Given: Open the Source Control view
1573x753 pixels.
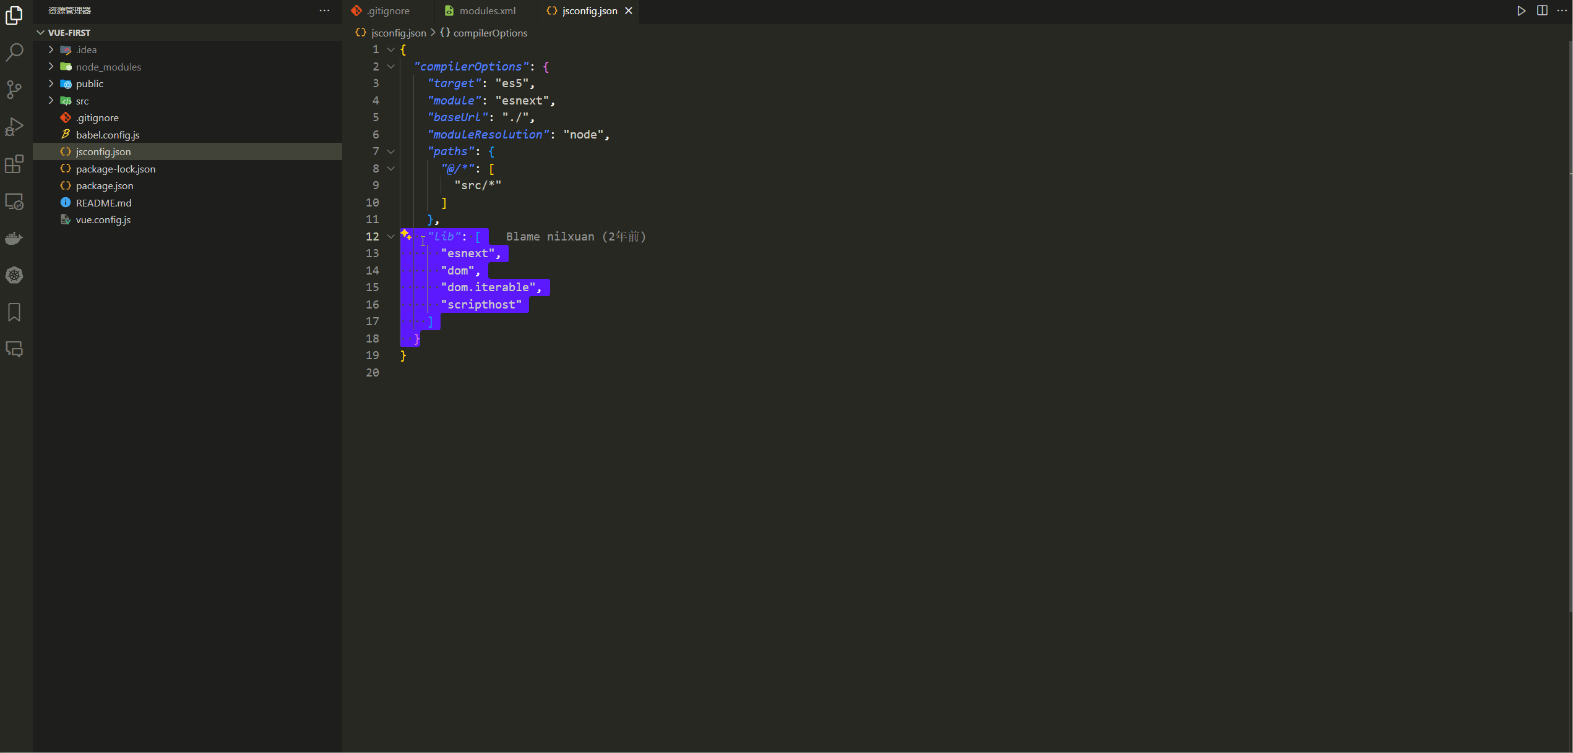Looking at the screenshot, I should (x=14, y=90).
